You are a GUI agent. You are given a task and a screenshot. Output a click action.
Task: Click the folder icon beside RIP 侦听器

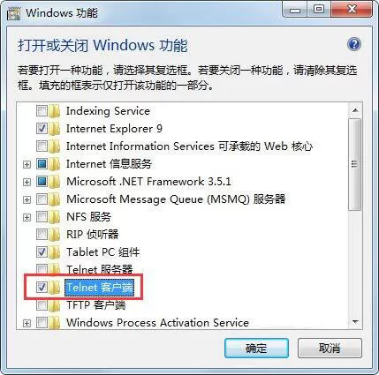[55, 235]
